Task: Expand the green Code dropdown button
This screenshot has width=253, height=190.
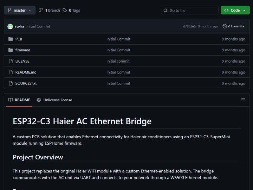Action: click(235, 10)
